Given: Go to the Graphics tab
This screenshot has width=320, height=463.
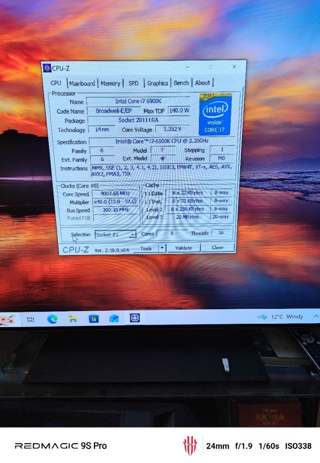Looking at the screenshot, I should [x=158, y=83].
